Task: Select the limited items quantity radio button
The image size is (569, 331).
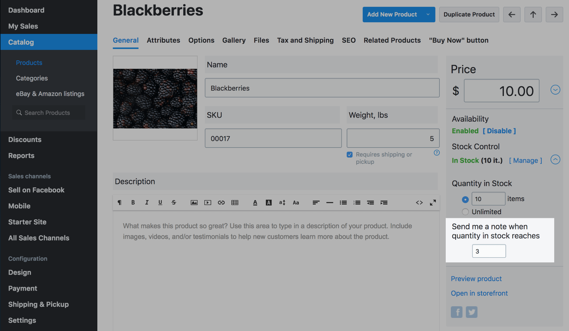Action: point(465,199)
